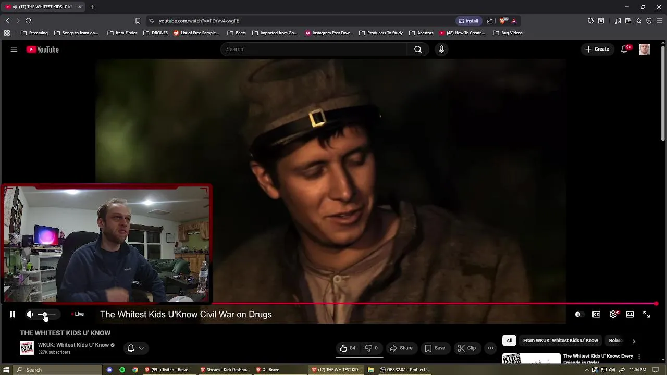Open the Producers To Study bookmarks folder
The width and height of the screenshot is (667, 375).
coord(381,33)
